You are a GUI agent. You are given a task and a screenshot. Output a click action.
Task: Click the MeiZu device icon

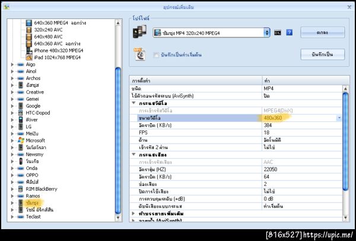[x=21, y=134]
